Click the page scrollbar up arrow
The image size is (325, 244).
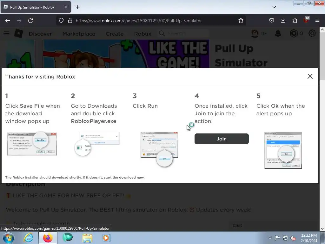pos(322,30)
